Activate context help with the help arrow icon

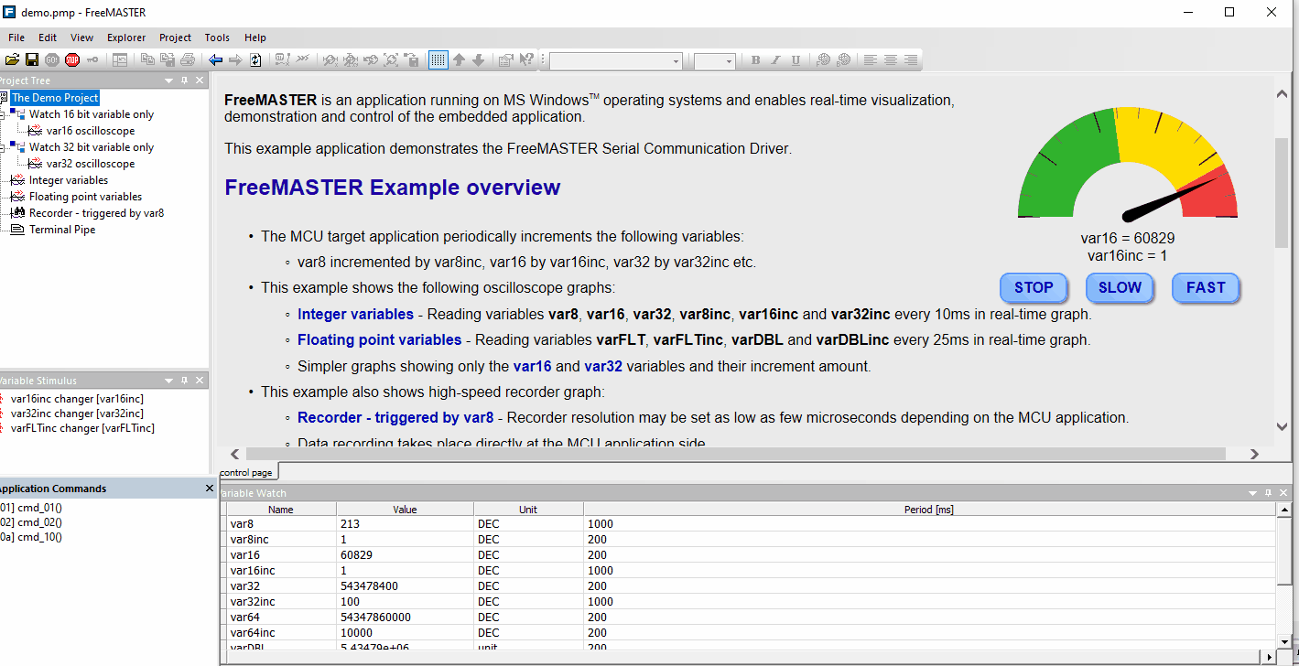coord(525,59)
